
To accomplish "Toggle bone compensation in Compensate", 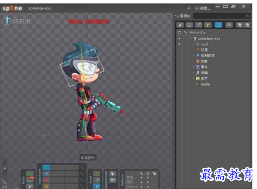I will click(113, 174).
